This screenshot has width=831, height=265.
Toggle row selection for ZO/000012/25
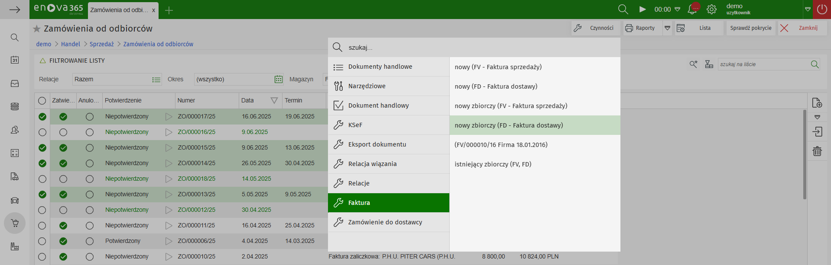pyautogui.click(x=42, y=210)
